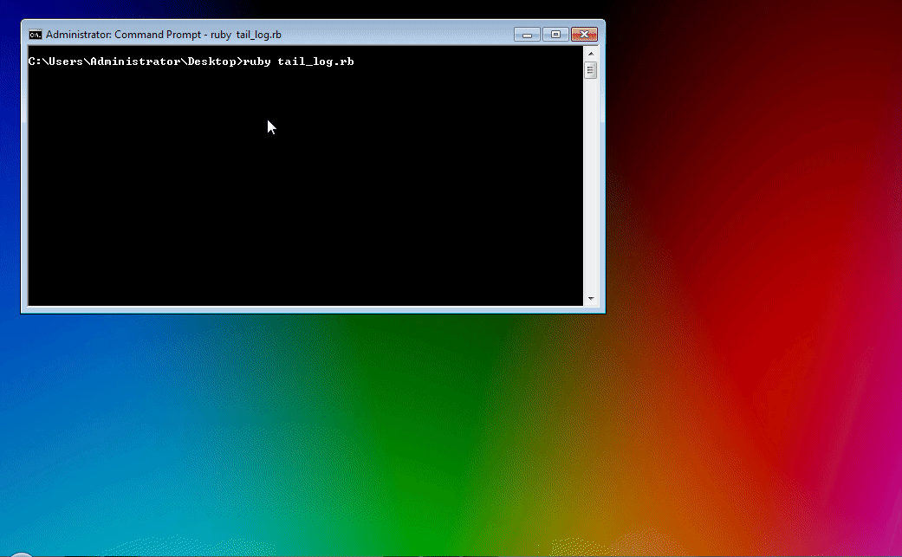Click the scrollbar down arrow
This screenshot has height=557, width=902.
pyautogui.click(x=591, y=299)
